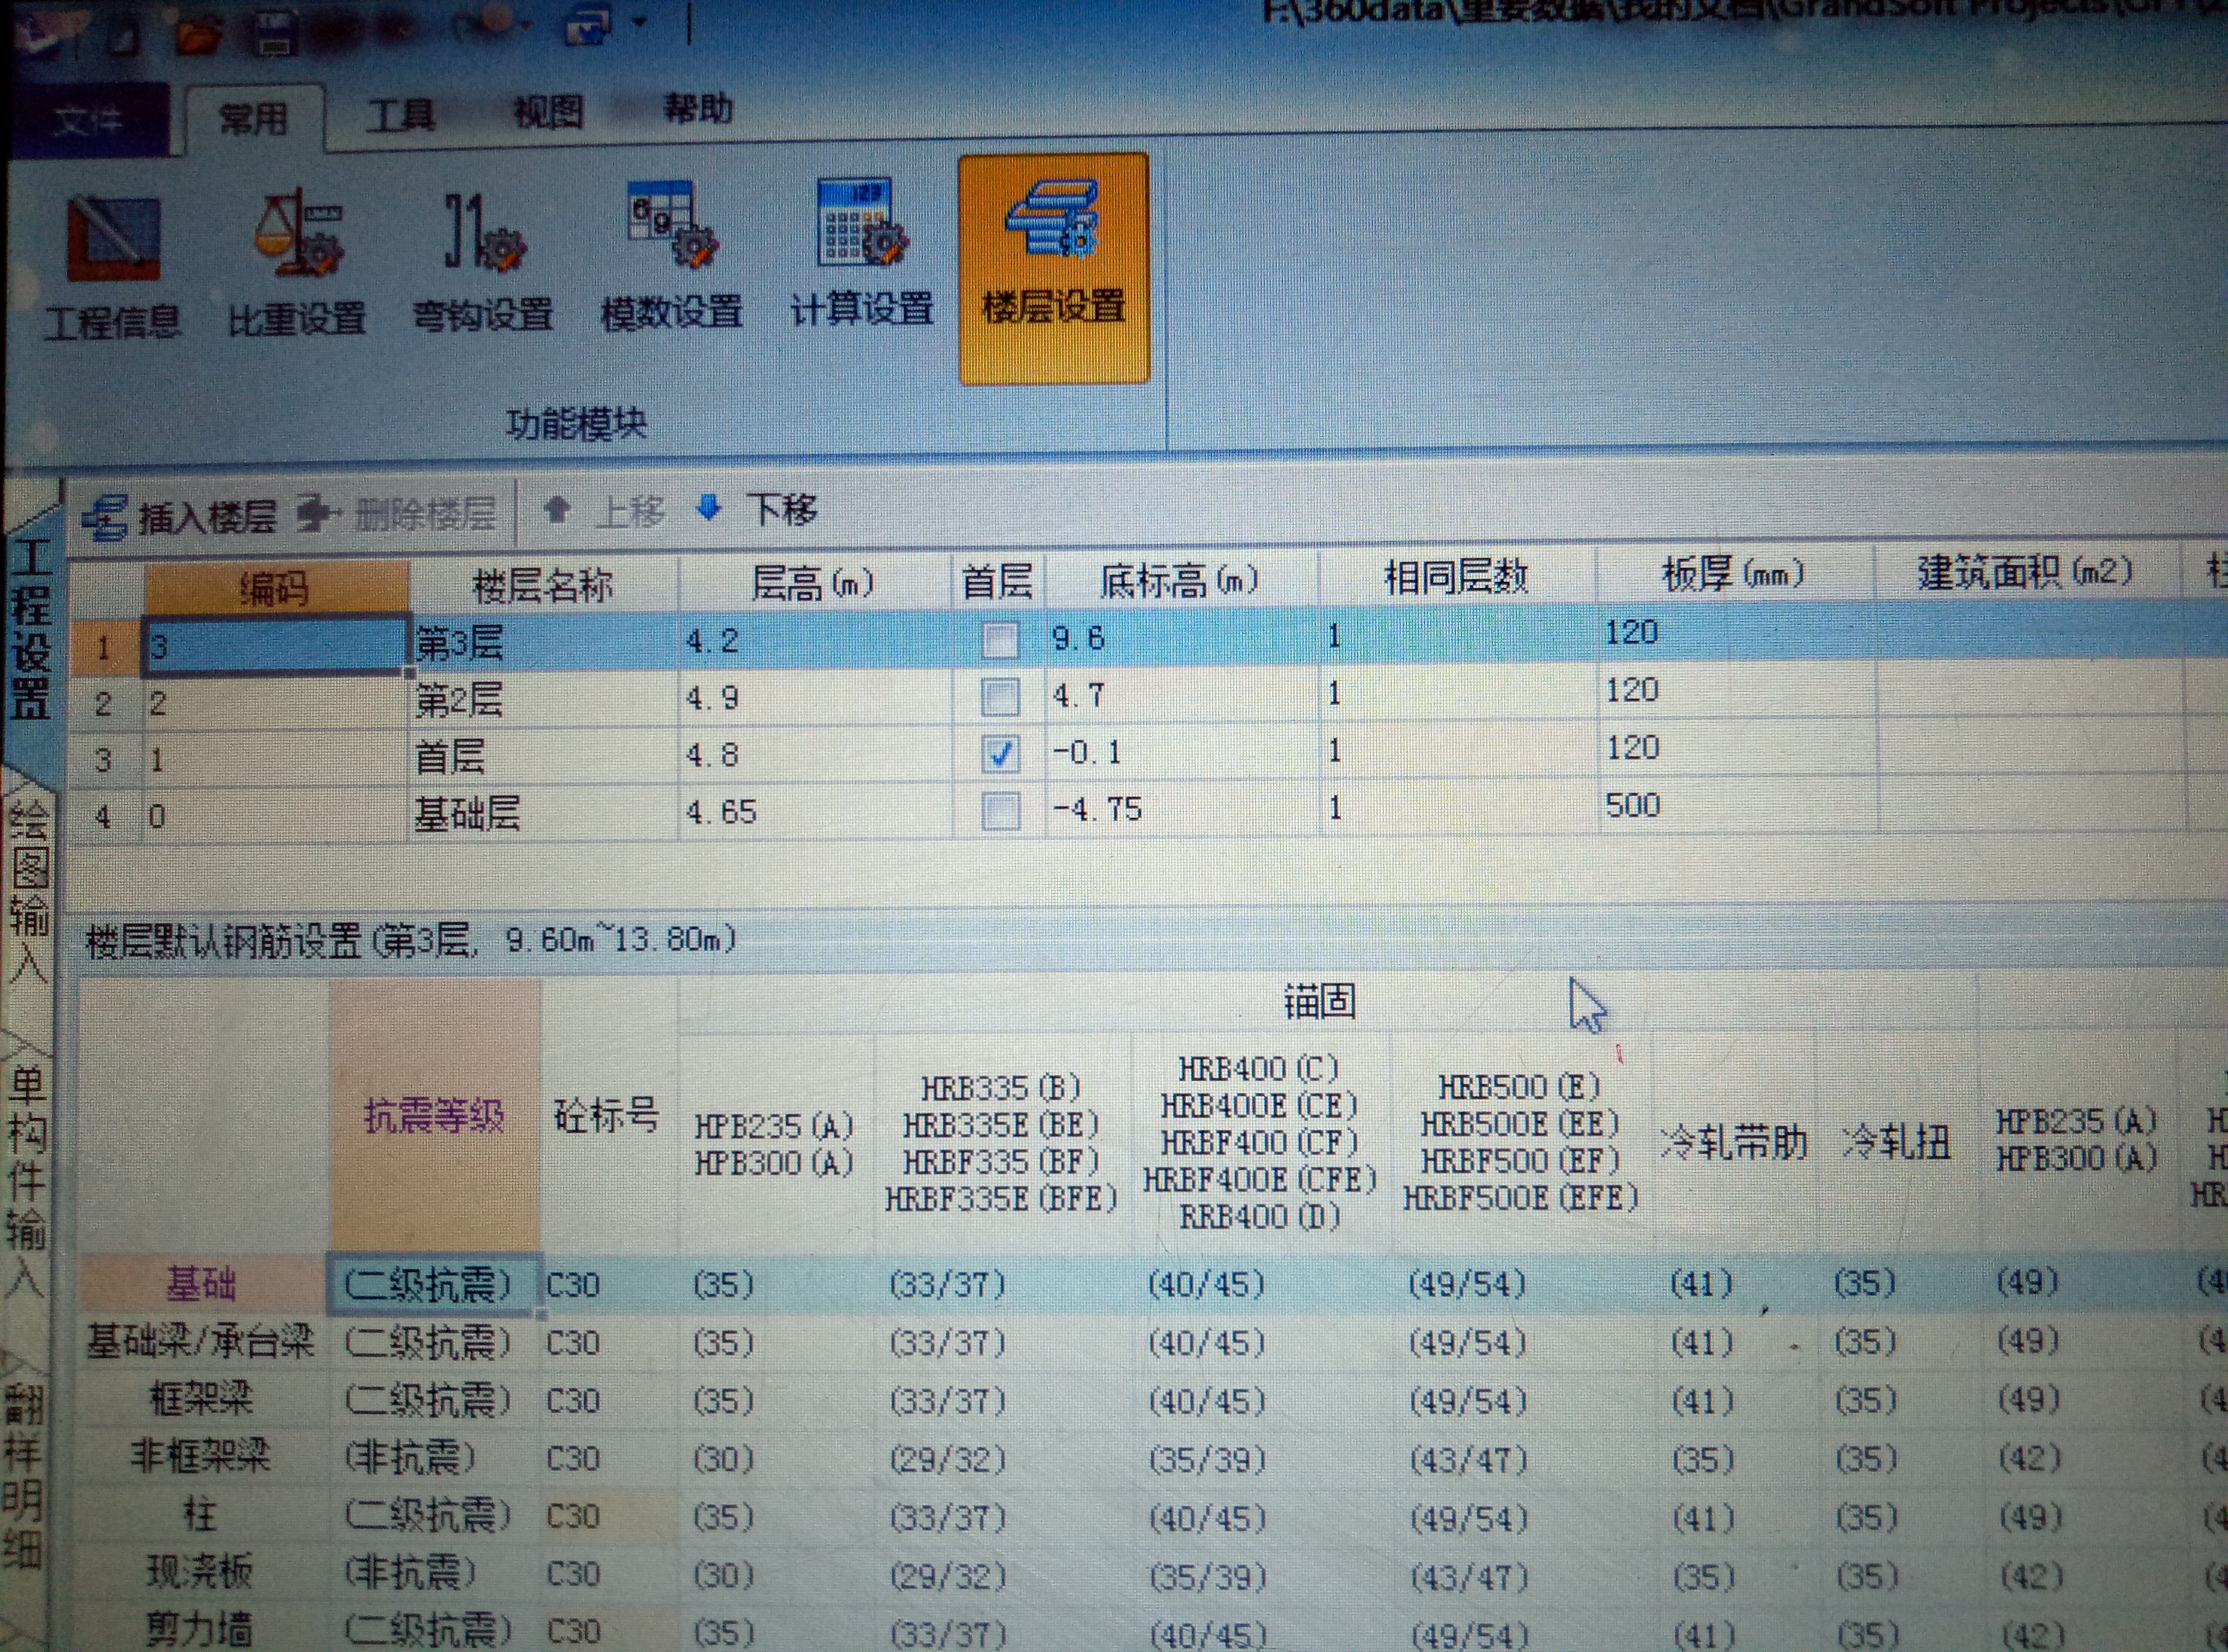Switch to the 常用 ribbon tab

tap(254, 118)
